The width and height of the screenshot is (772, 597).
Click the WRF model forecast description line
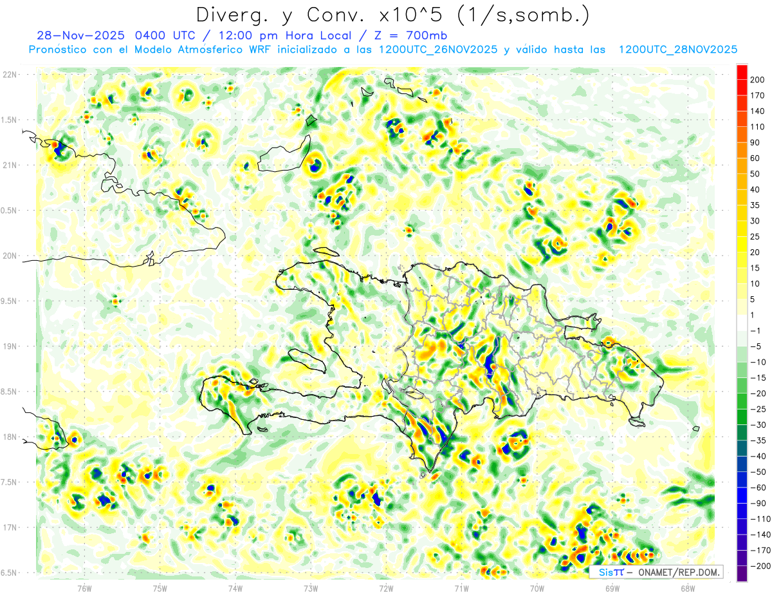point(383,50)
